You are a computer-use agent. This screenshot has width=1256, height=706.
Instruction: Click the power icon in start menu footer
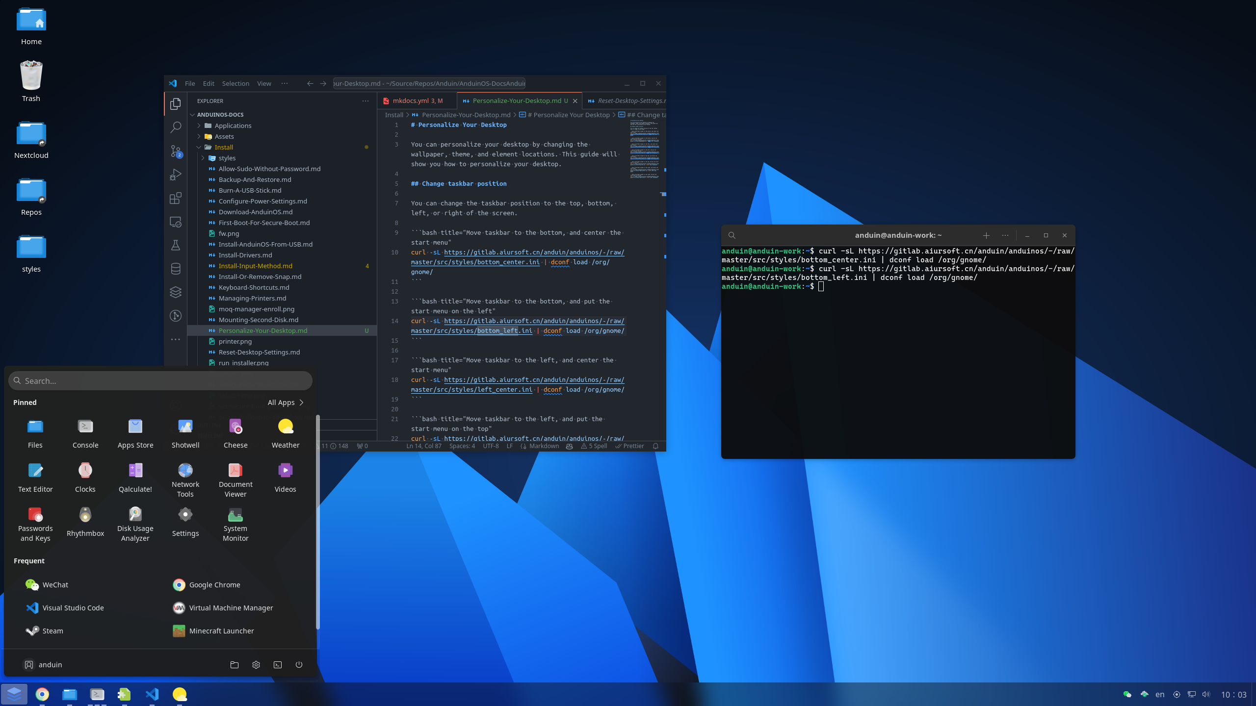pos(299,665)
